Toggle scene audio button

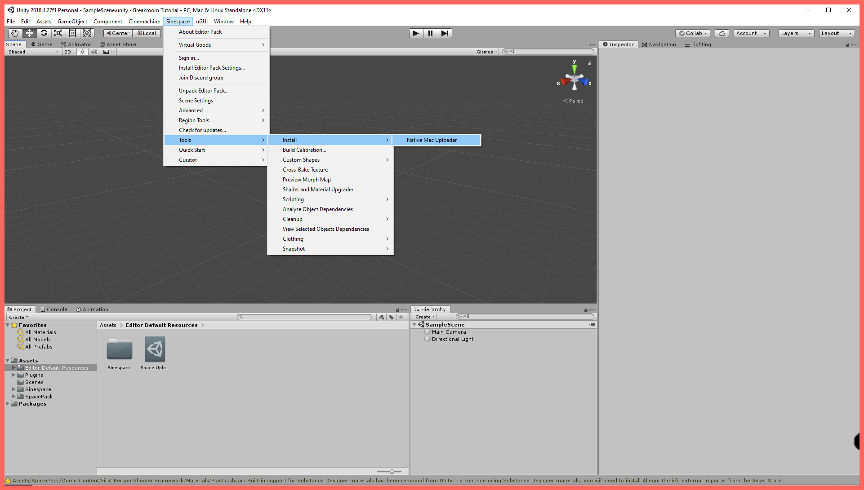point(94,52)
